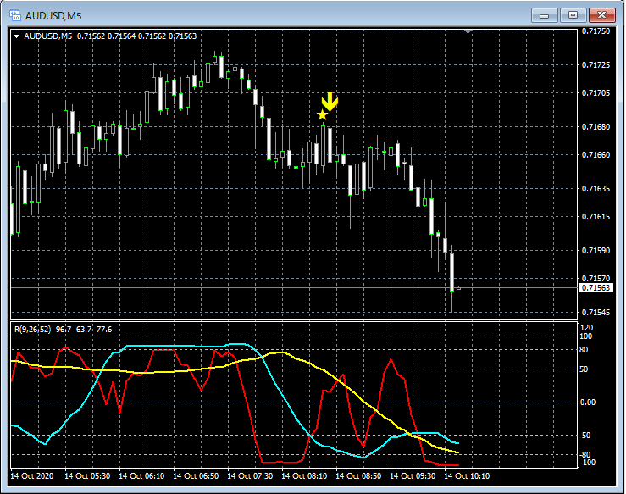Click the indicator scale value -50
The width and height of the screenshot is (626, 494).
(x=585, y=436)
